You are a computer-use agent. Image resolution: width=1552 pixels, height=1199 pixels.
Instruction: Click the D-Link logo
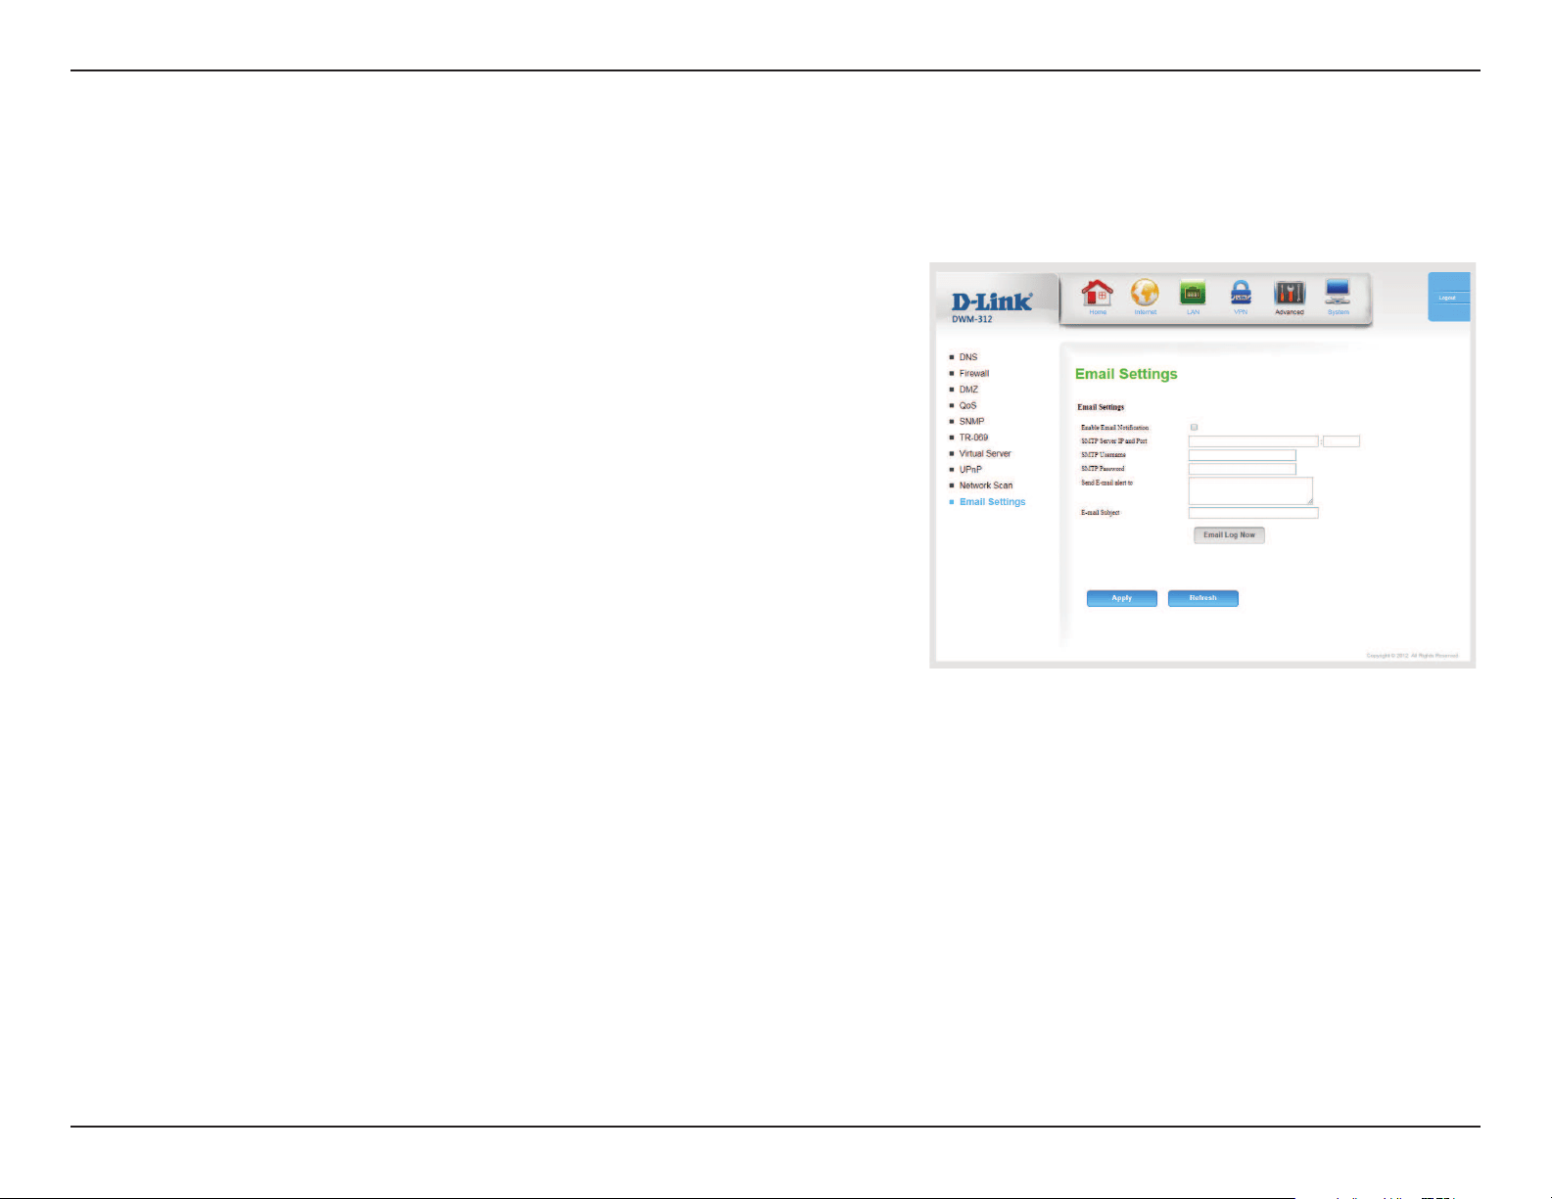coord(992,301)
